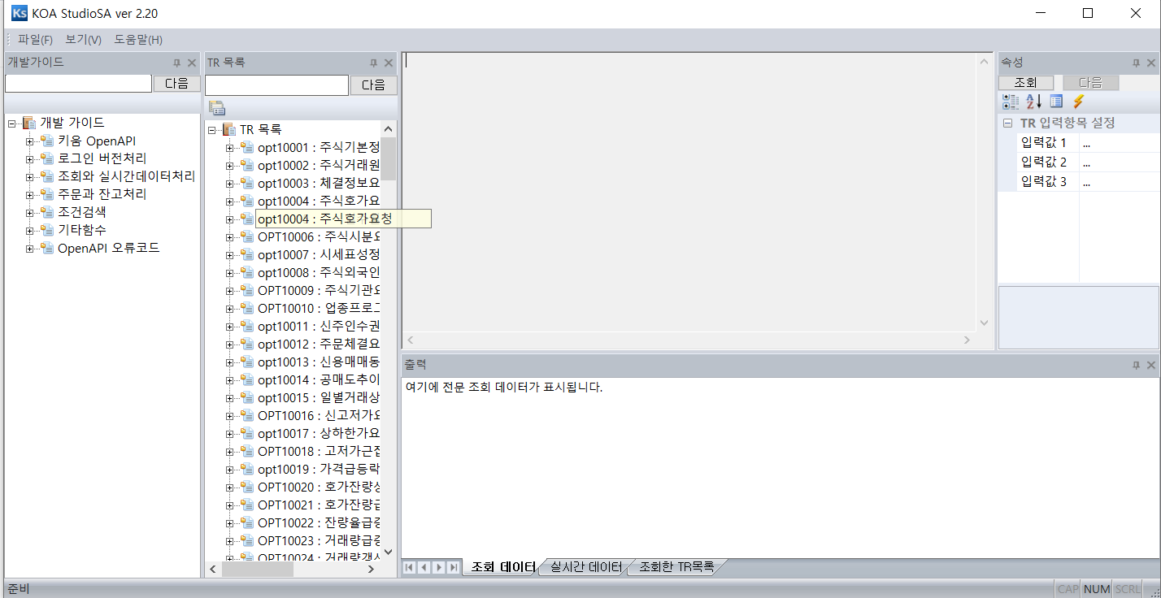Click the property pages icon in 속성 panel
Image resolution: width=1161 pixels, height=598 pixels.
pyautogui.click(x=1056, y=102)
